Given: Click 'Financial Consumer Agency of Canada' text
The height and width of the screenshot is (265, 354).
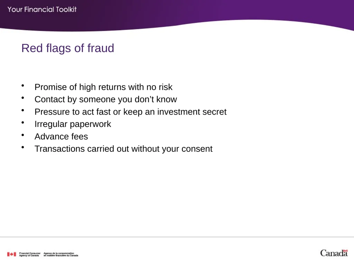Looking at the screenshot, I should pos(30,254).
